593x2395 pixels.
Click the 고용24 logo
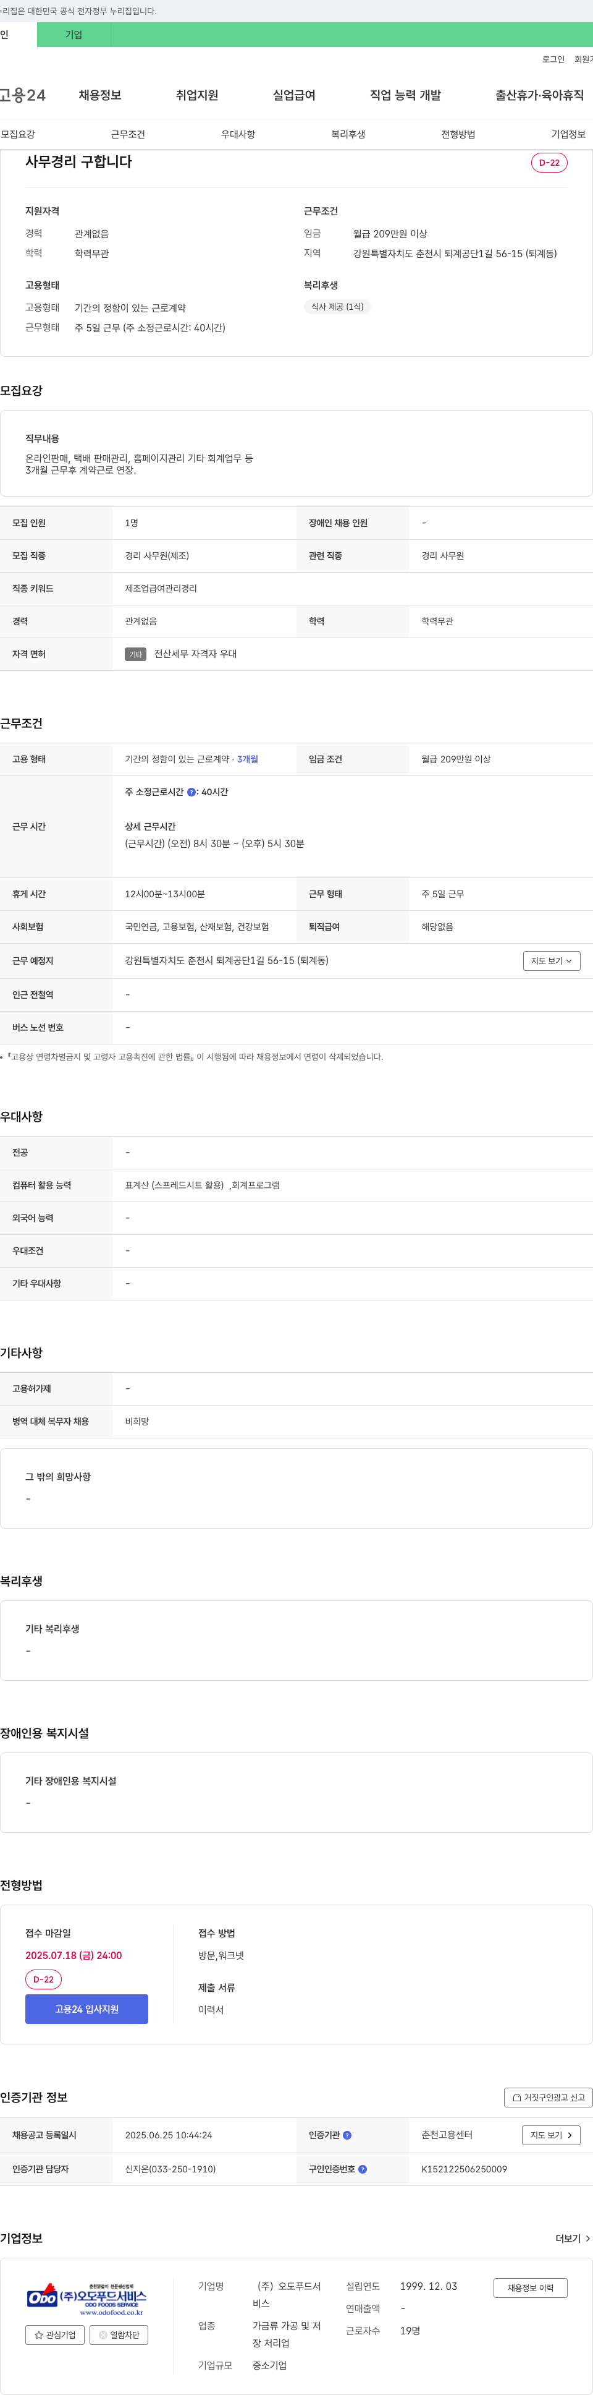[x=22, y=95]
